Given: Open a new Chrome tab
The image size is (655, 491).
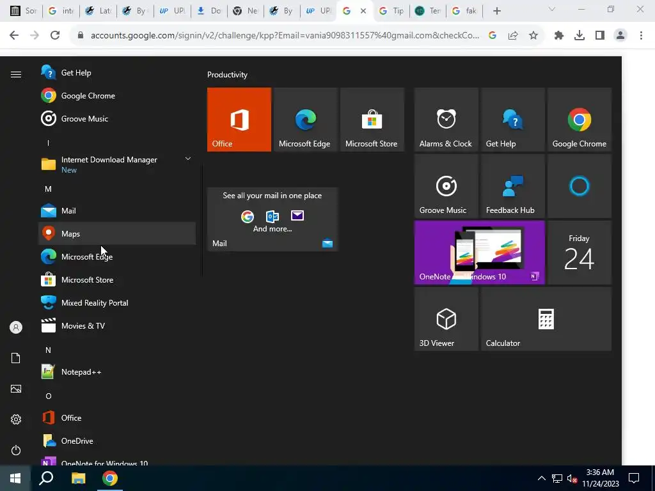Looking at the screenshot, I should 496,11.
